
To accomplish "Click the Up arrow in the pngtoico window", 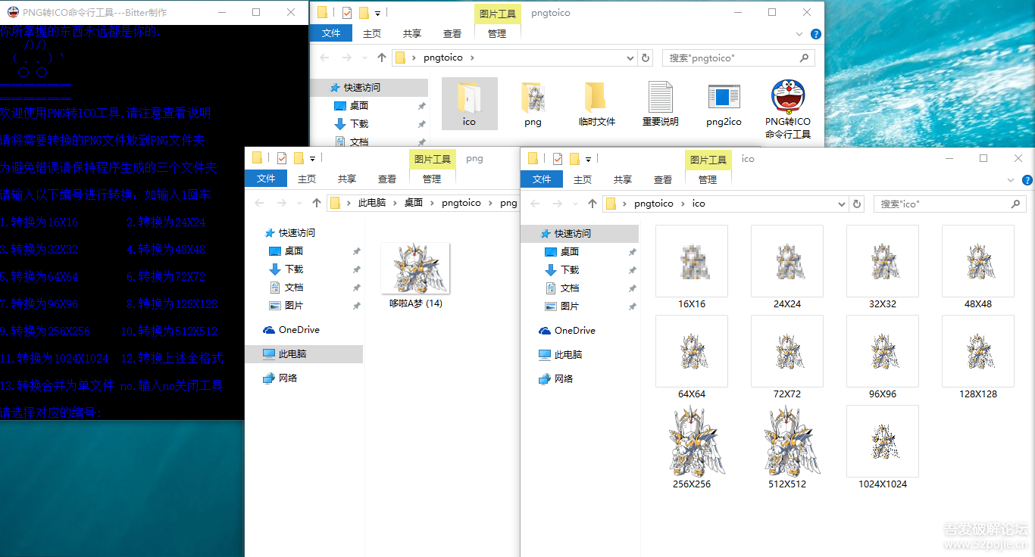I will [x=381, y=58].
